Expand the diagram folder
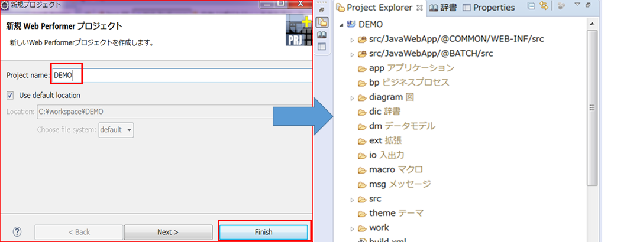627x242 pixels. 352,98
